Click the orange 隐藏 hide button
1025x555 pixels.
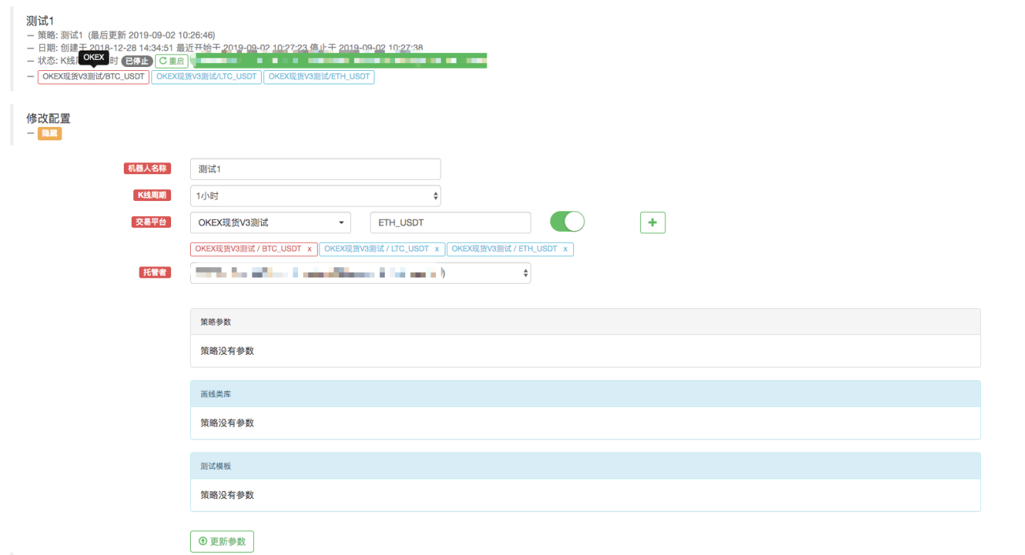[x=50, y=134]
